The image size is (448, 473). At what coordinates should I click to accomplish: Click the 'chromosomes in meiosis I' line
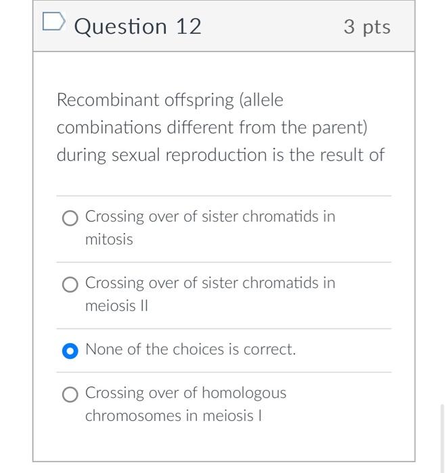click(173, 416)
